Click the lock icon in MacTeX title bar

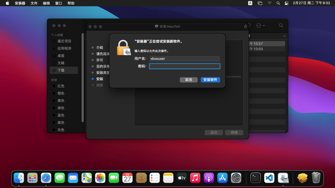(245, 26)
